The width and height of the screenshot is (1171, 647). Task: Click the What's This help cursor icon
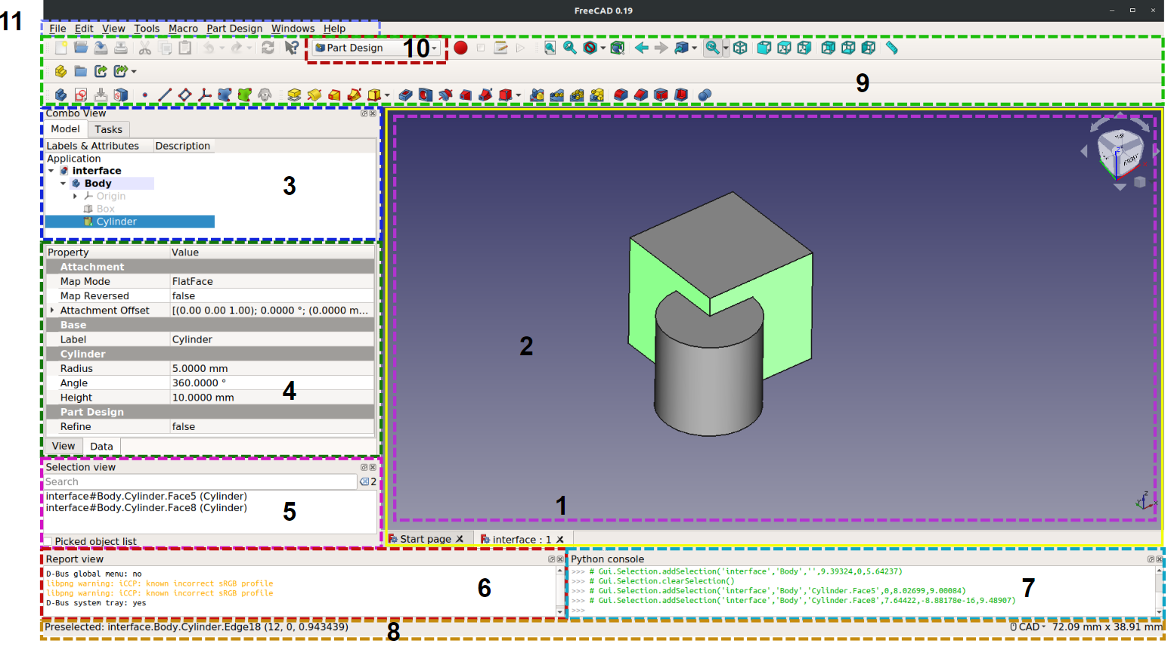(x=291, y=48)
